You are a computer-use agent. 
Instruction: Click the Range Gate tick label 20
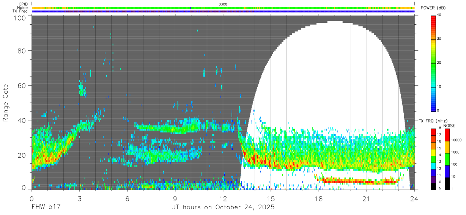pyautogui.click(x=22, y=155)
